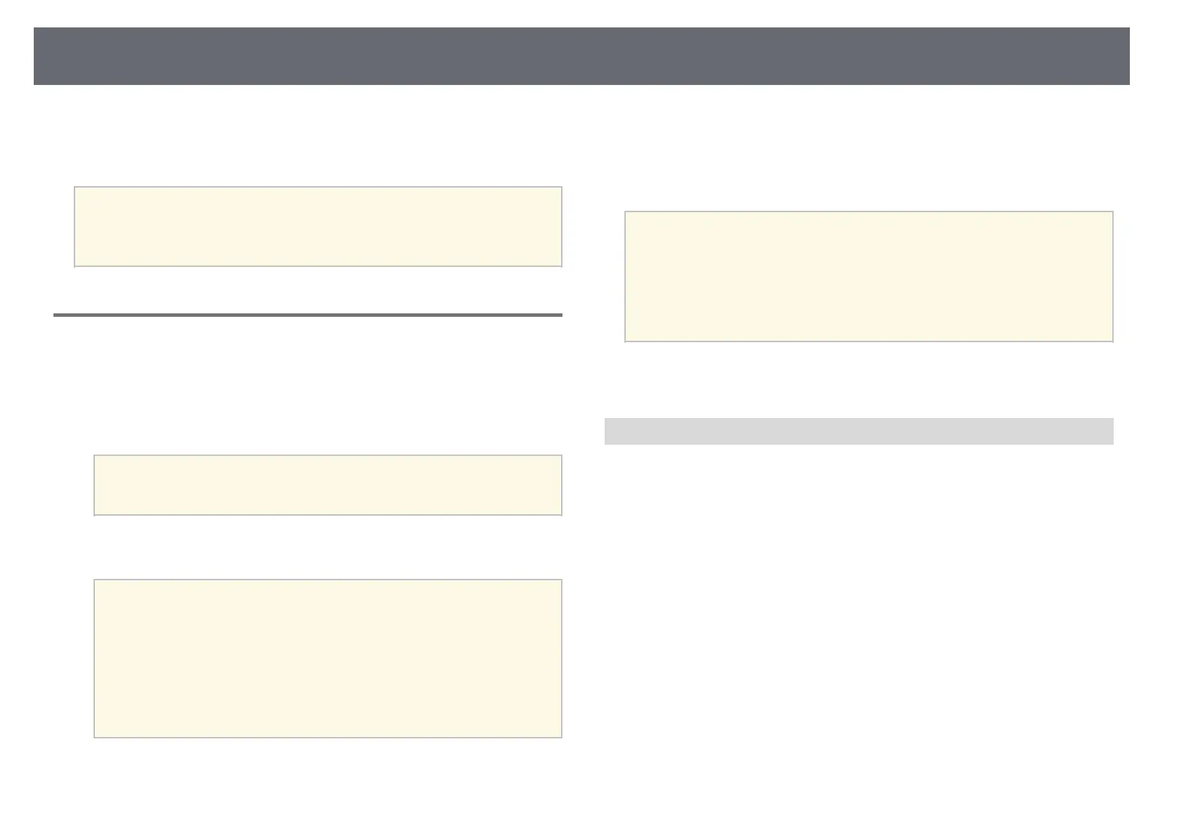Click the cream box above the gray heading bar
This screenshot has width=1184, height=836.
click(869, 277)
